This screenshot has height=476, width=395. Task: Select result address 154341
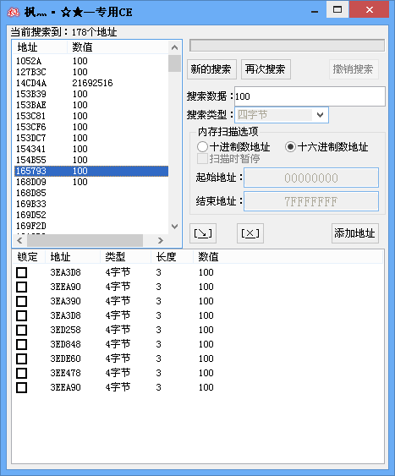tap(30, 149)
